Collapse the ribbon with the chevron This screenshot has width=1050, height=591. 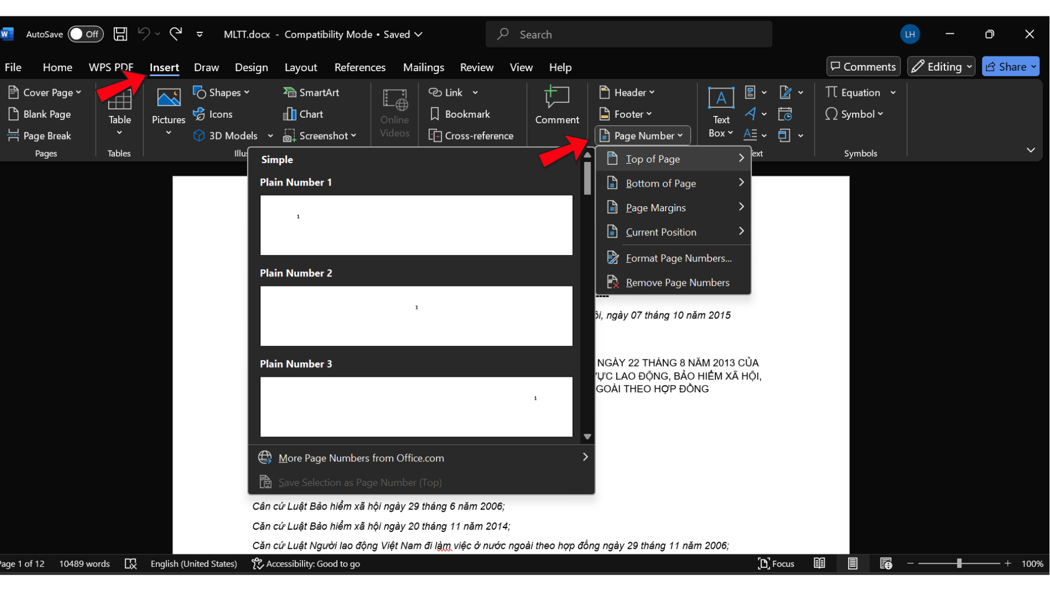coord(1030,150)
